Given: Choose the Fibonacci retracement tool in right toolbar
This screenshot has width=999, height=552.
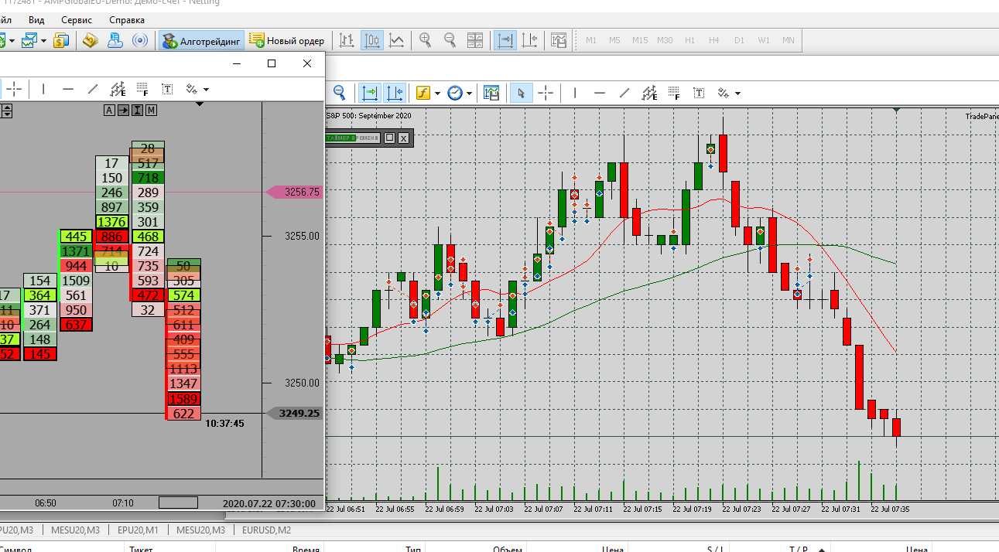Looking at the screenshot, I should tap(673, 94).
